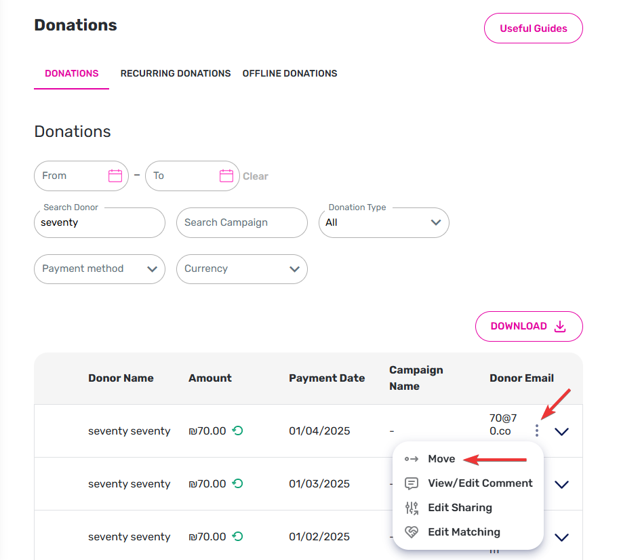Open the Payment method dropdown
Image resolution: width=619 pixels, height=560 pixels.
100,268
